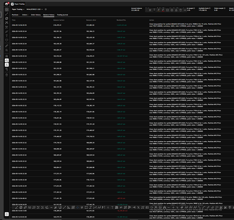This screenshot has height=220, width=234.
Task: Click the red line color tool in floating toolbar
Action: pos(163,10)
